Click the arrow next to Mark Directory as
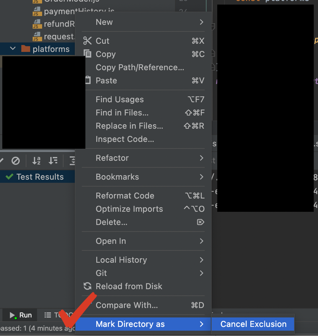The width and height of the screenshot is (318, 336). pyautogui.click(x=202, y=324)
